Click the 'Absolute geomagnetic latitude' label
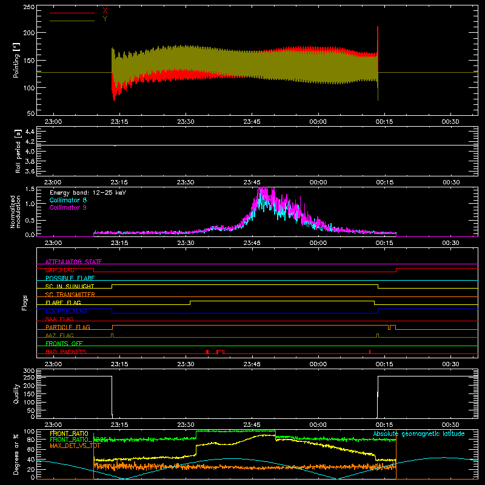485x485 pixels. (x=419, y=433)
